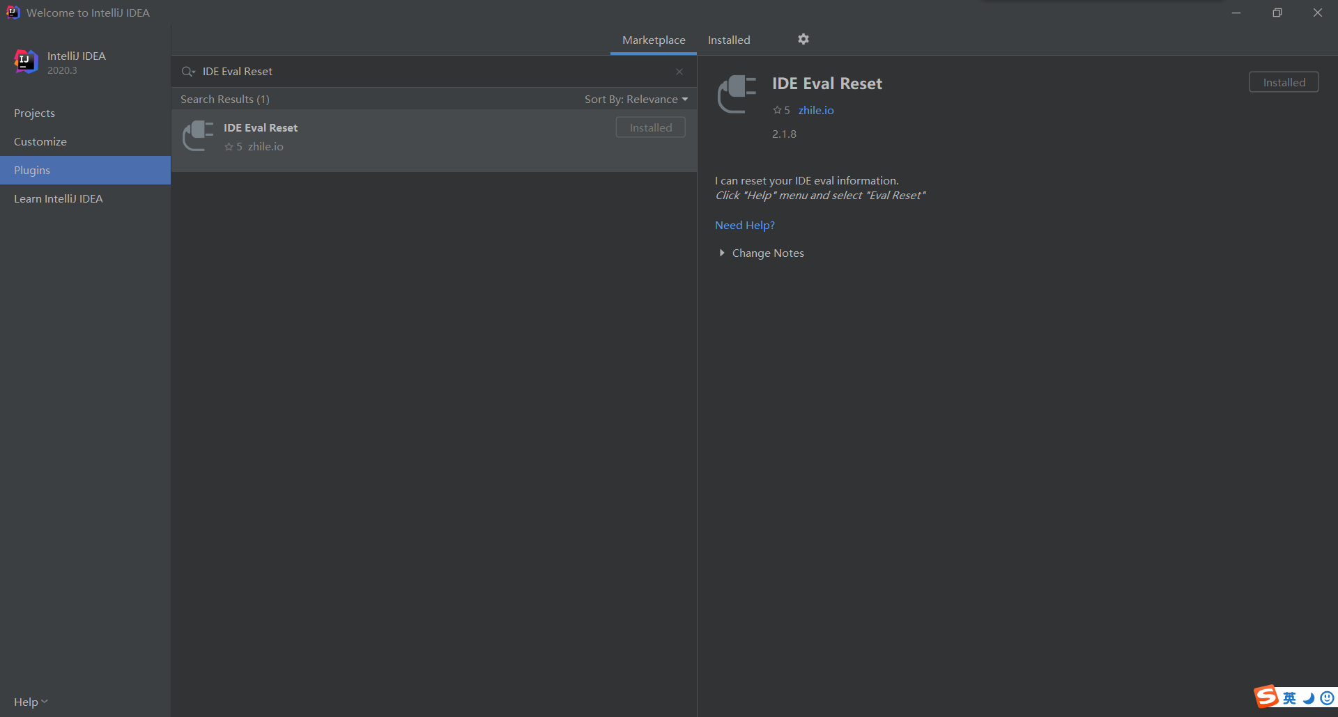The width and height of the screenshot is (1338, 717).
Task: Select the IDE Eval Reset search result name
Action: (x=261, y=127)
